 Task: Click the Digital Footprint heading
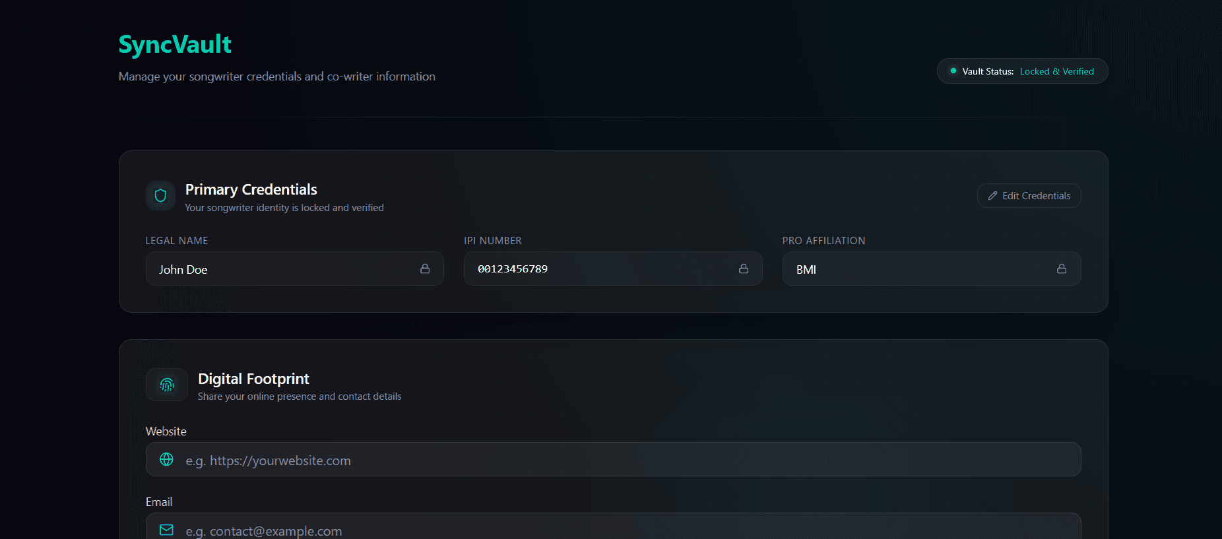coord(253,379)
